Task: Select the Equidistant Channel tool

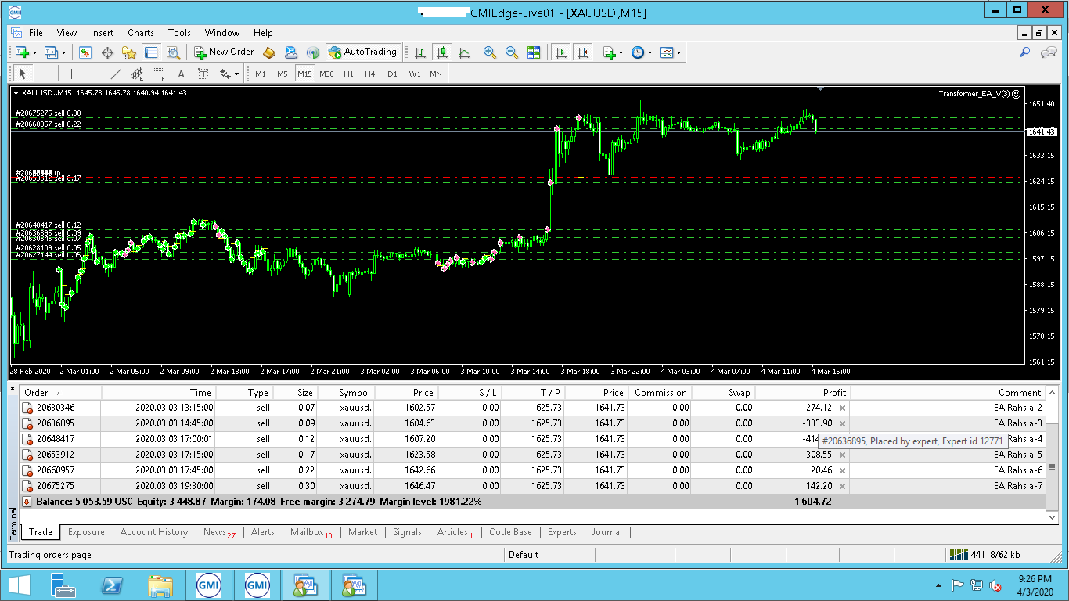Action: pyautogui.click(x=138, y=74)
